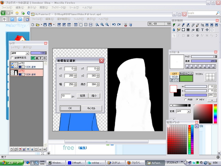
Task: Click the 縮小 shrink button in dialog
Action: point(94,96)
